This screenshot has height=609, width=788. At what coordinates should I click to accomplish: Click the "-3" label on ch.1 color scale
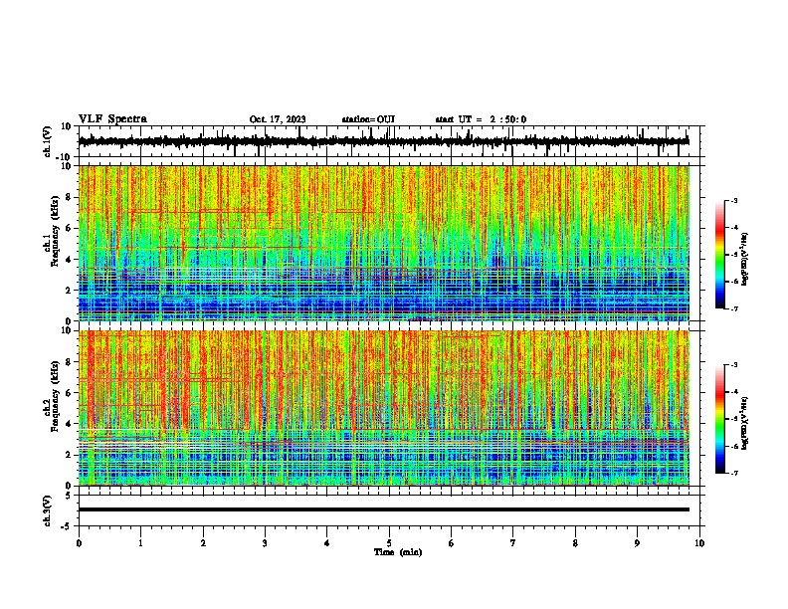(734, 200)
